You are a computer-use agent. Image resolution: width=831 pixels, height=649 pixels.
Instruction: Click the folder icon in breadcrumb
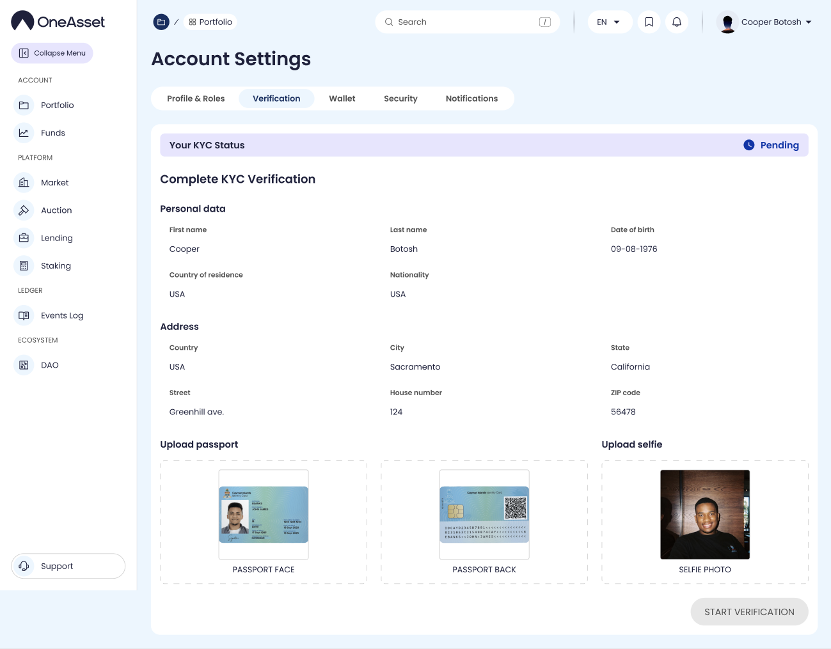coord(161,22)
